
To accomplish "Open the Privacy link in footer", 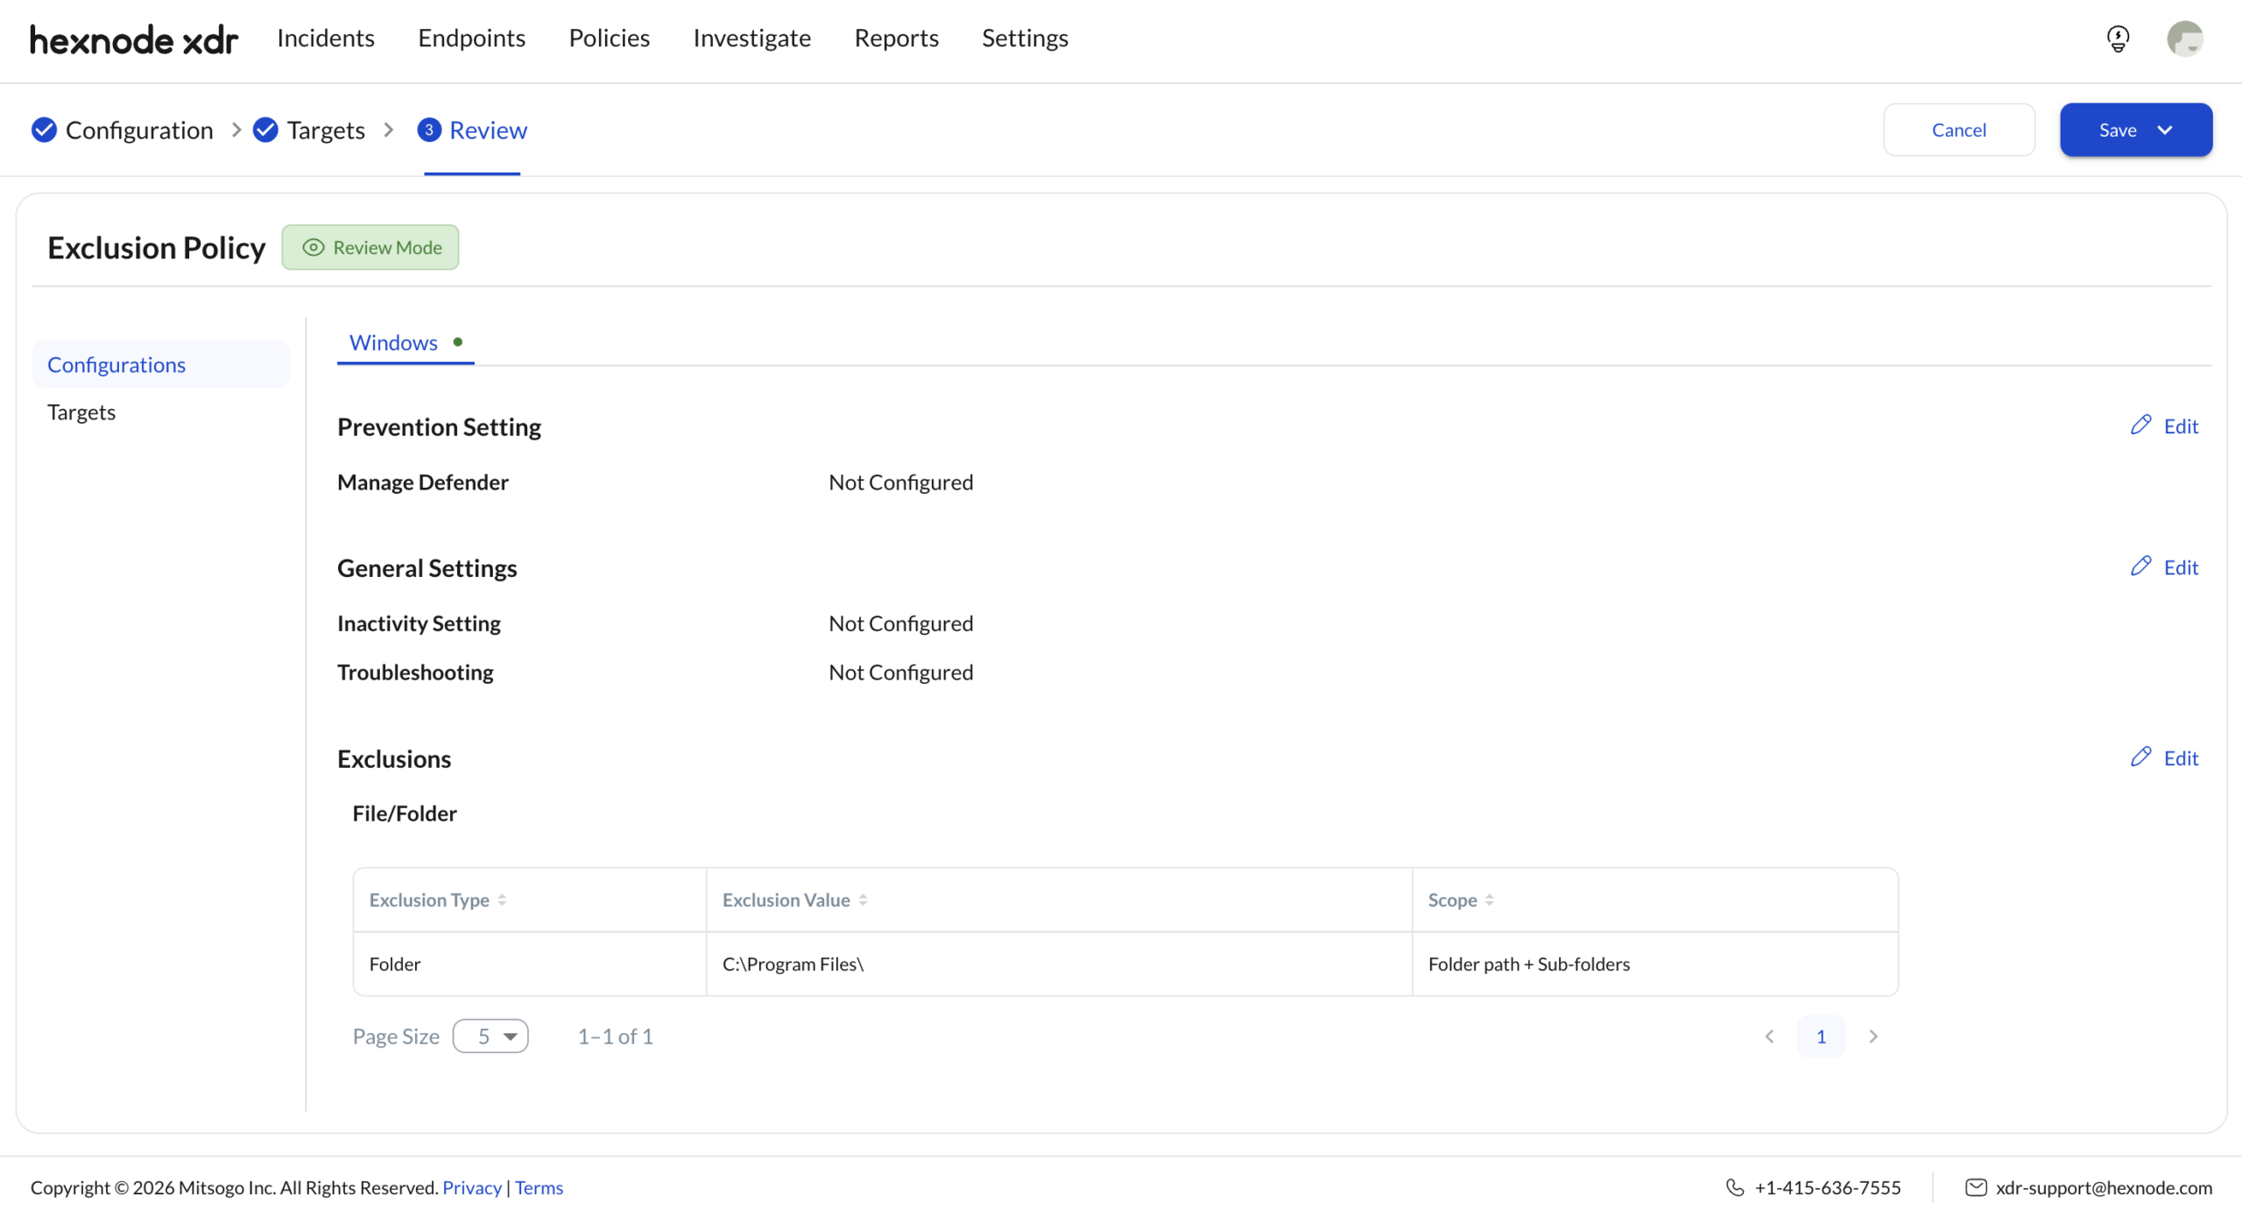I will (x=472, y=1187).
